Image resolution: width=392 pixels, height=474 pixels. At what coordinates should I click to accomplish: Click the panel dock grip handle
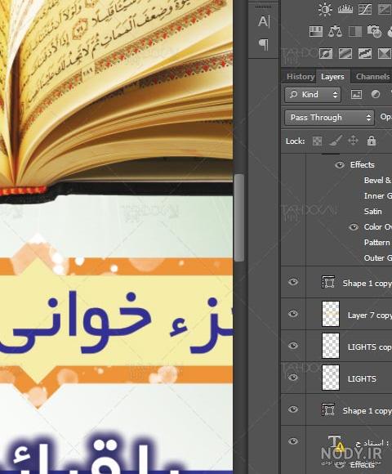tap(263, 7)
